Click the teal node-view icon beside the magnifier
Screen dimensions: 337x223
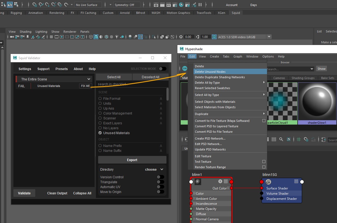[289, 140]
